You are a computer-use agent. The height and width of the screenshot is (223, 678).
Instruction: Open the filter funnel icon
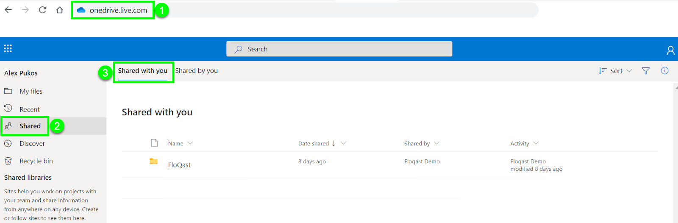pos(646,71)
